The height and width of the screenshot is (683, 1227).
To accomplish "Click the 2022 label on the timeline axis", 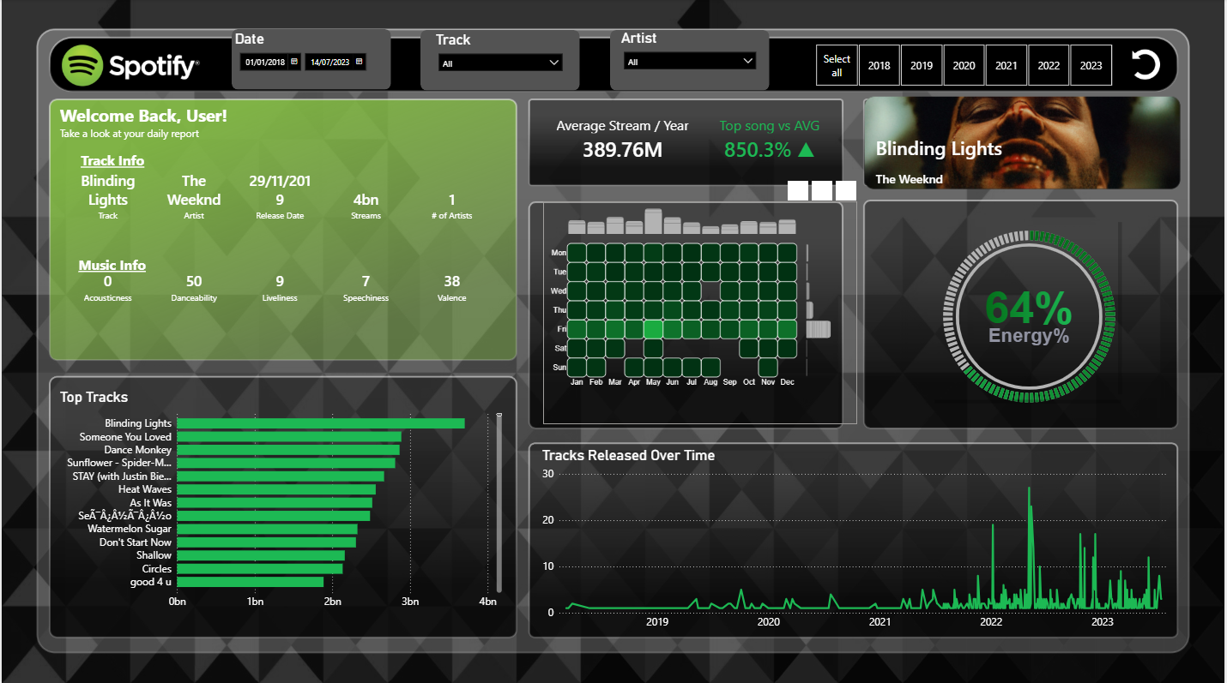I will point(991,622).
